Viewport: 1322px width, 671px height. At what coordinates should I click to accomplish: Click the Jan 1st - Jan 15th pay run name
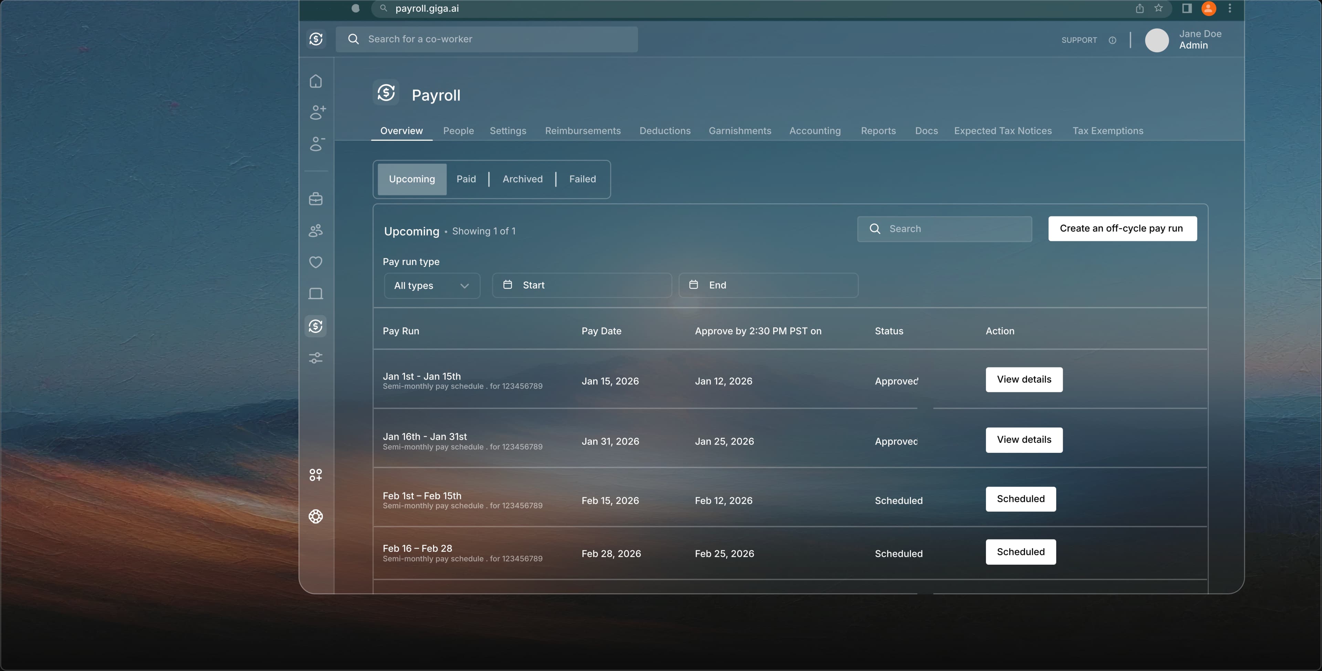[421, 376]
